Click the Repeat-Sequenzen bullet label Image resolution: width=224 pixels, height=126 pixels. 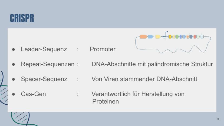(x=48, y=64)
